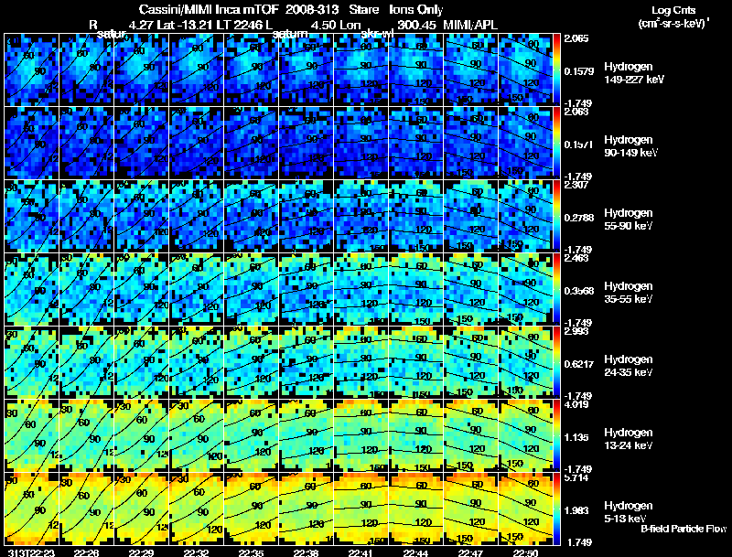Select the colorbar midpoint value '0.6217'
Image resolution: width=732 pixels, height=557 pixels.
[579, 364]
